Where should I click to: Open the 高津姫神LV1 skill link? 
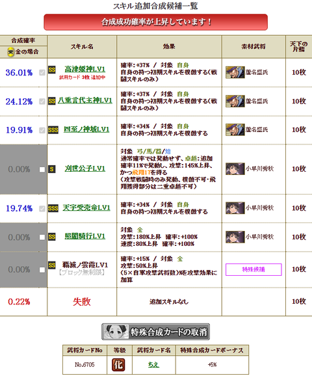pos(85,69)
